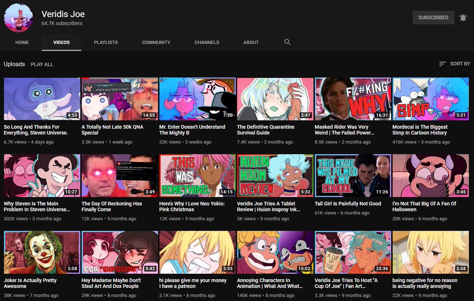Click title A Totally Not Late 50k QNA Special
Screen dimensions: 474x301
pos(113,130)
